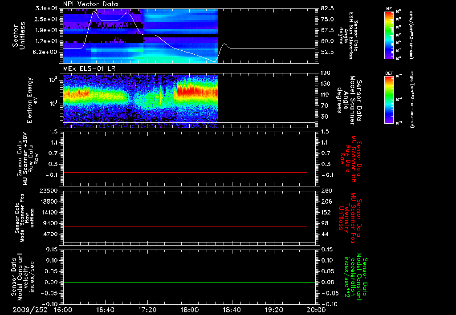Click the 1.9e+01 sector tick label
The height and width of the screenshot is (315, 456).
pyautogui.click(x=46, y=30)
